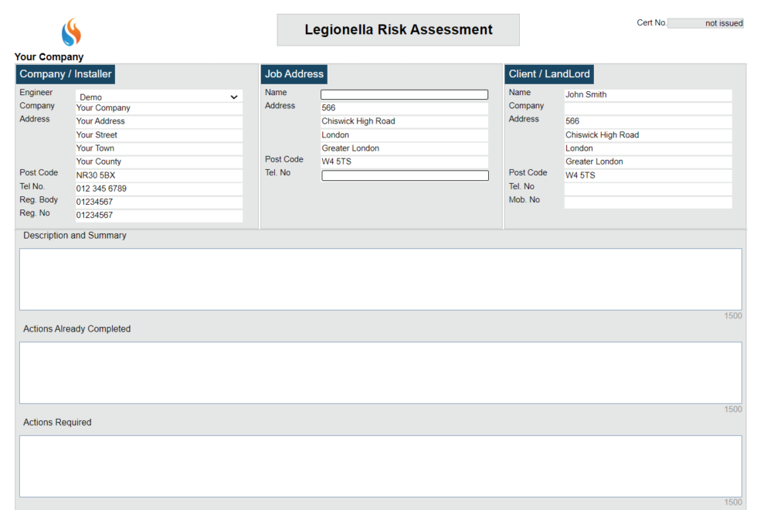
Task: Click the Job Address section header
Action: 294,74
